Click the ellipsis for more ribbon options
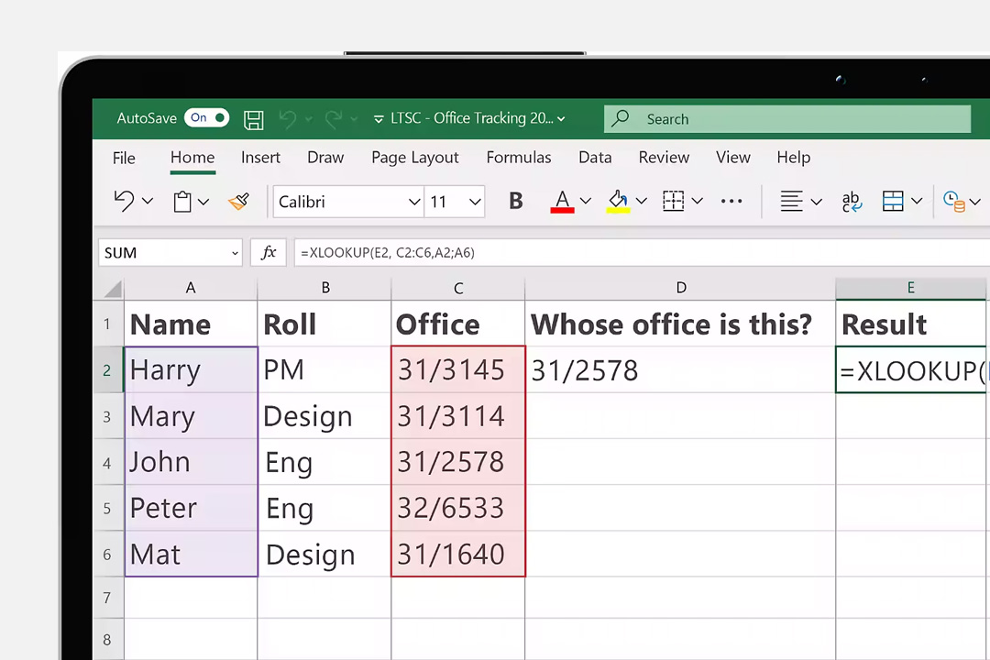Screen dimensions: 990x660 point(731,201)
